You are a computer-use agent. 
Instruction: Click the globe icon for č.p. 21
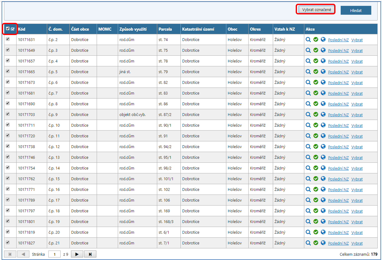tap(323, 243)
